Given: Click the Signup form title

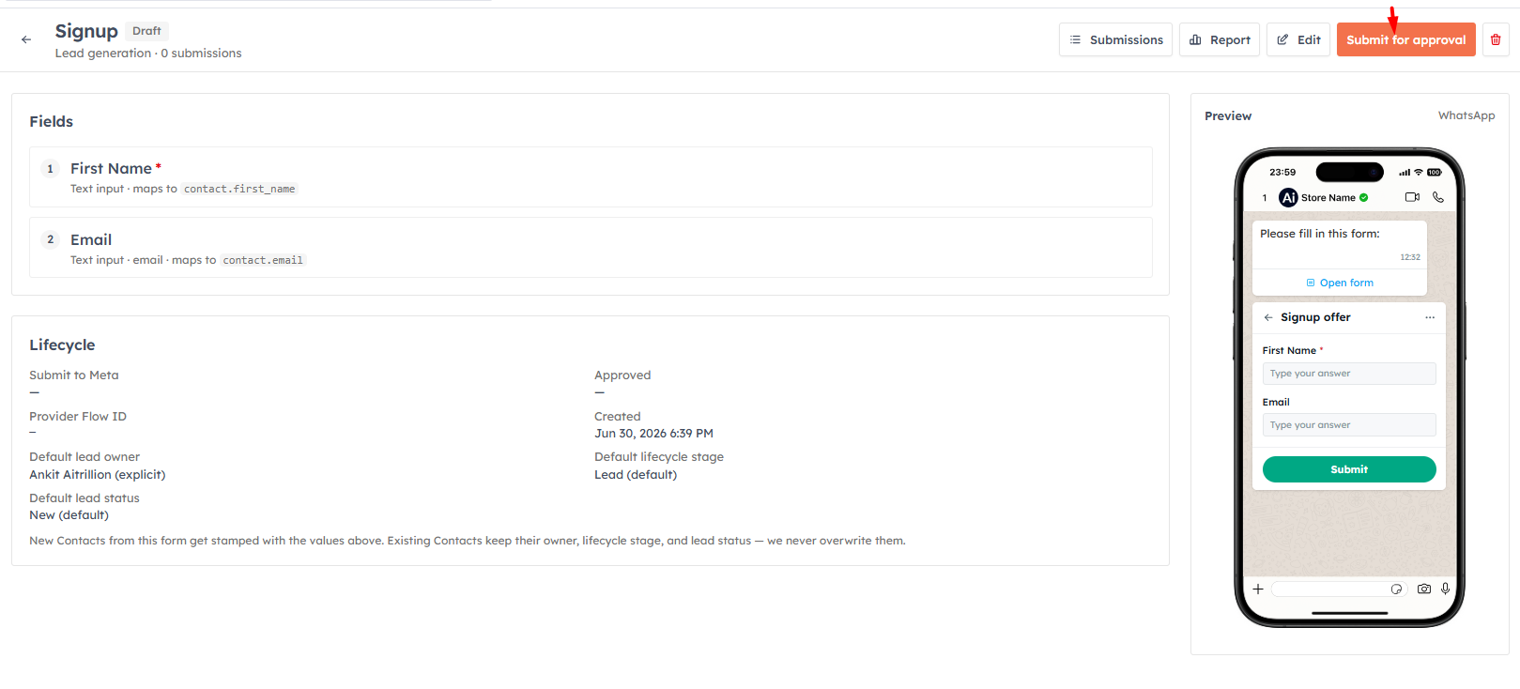Looking at the screenshot, I should pyautogui.click(x=86, y=31).
